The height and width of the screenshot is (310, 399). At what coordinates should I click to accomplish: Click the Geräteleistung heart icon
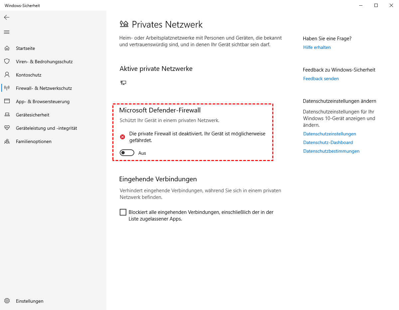coord(7,128)
